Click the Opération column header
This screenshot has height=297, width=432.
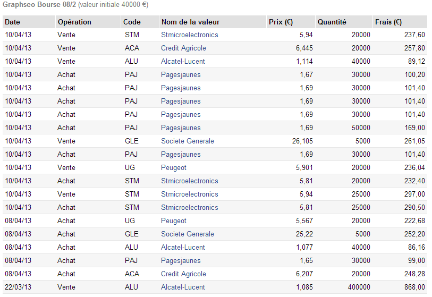(x=74, y=22)
